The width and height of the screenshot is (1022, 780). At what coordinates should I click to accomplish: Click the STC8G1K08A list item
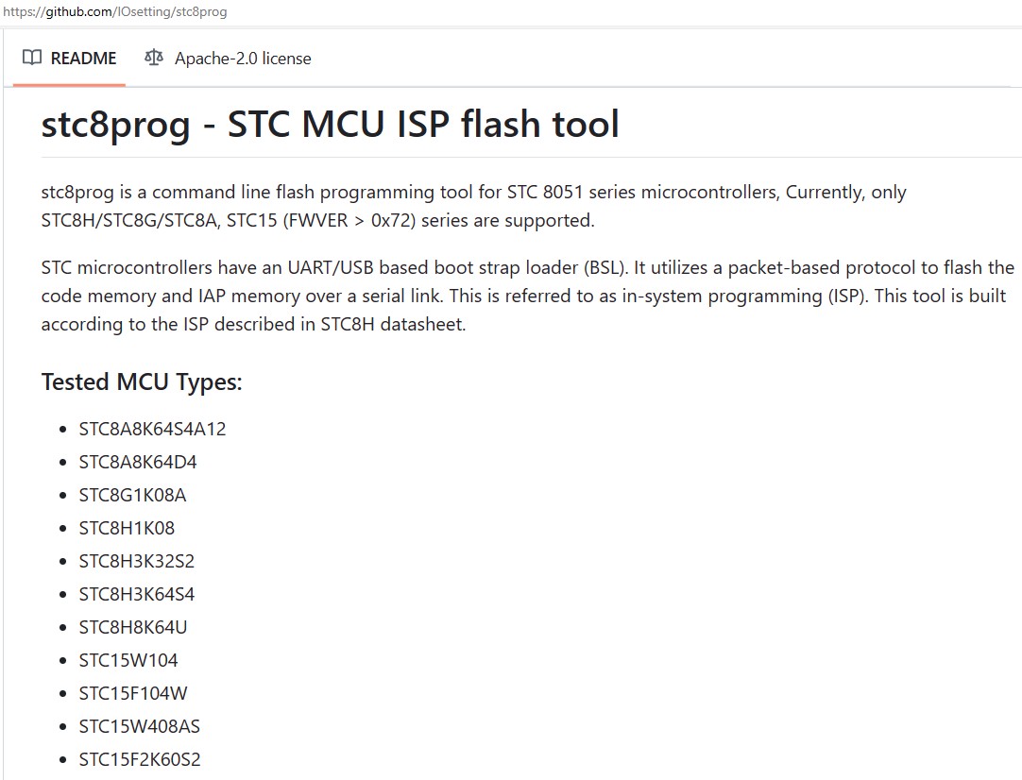coord(132,495)
